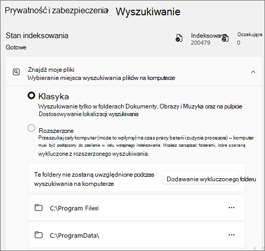Open Dostosowywanie lokalizacji wyszukiwania link

(x=89, y=114)
